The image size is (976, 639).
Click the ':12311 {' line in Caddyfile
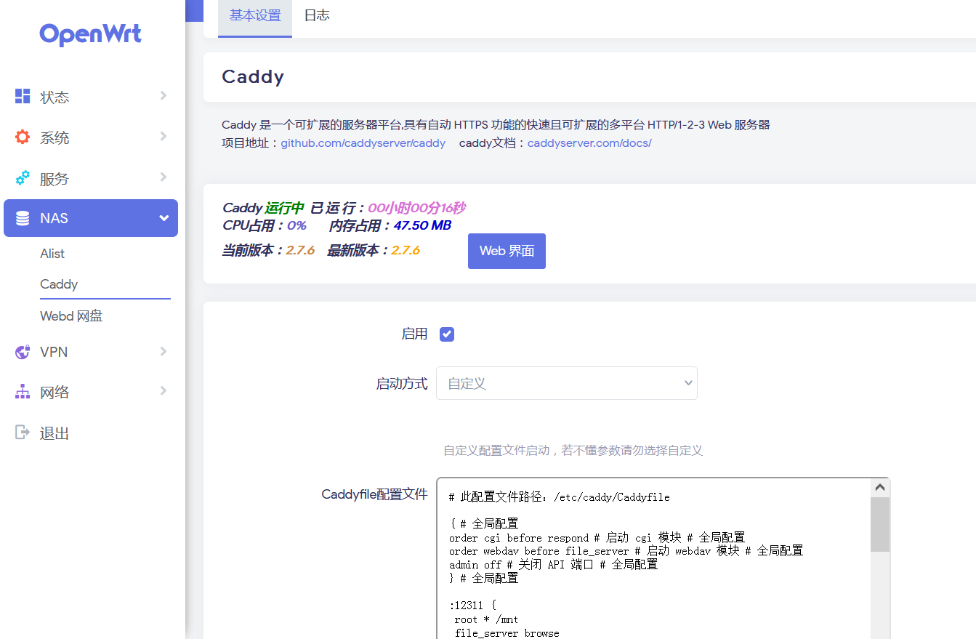coord(472,605)
